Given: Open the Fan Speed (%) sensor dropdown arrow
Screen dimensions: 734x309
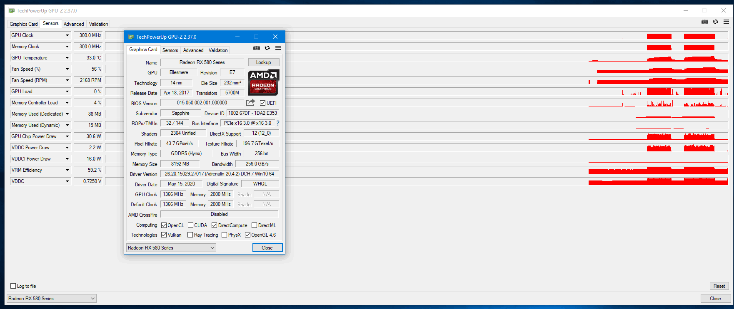Looking at the screenshot, I should [67, 69].
